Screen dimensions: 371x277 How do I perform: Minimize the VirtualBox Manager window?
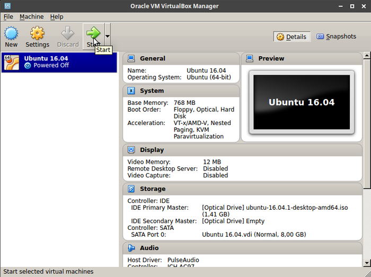(x=341, y=6)
